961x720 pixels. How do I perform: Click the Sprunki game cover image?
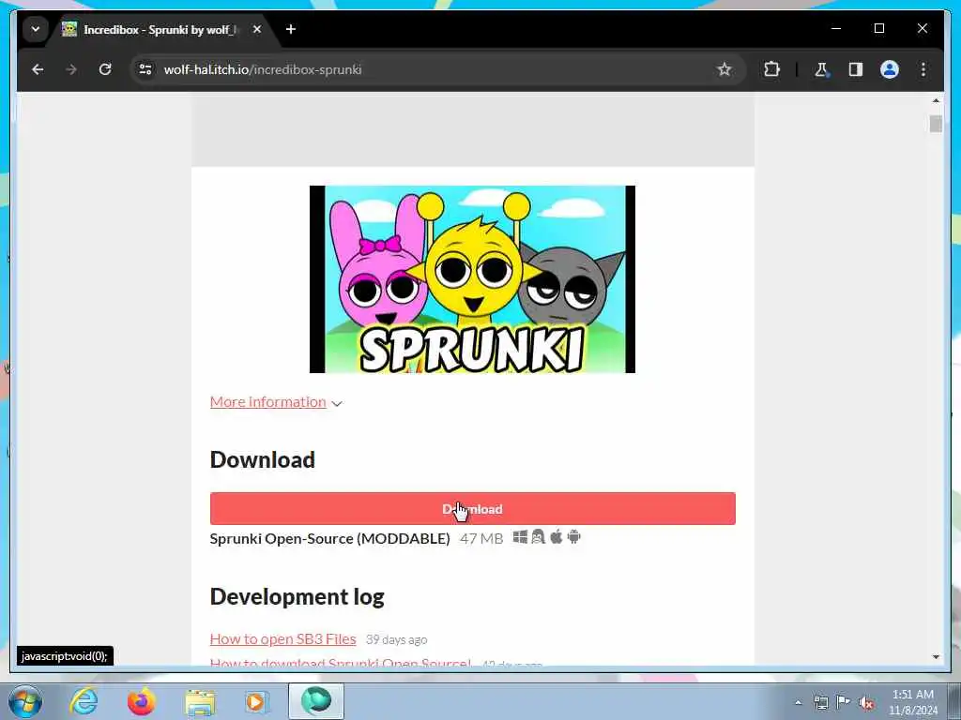472,279
